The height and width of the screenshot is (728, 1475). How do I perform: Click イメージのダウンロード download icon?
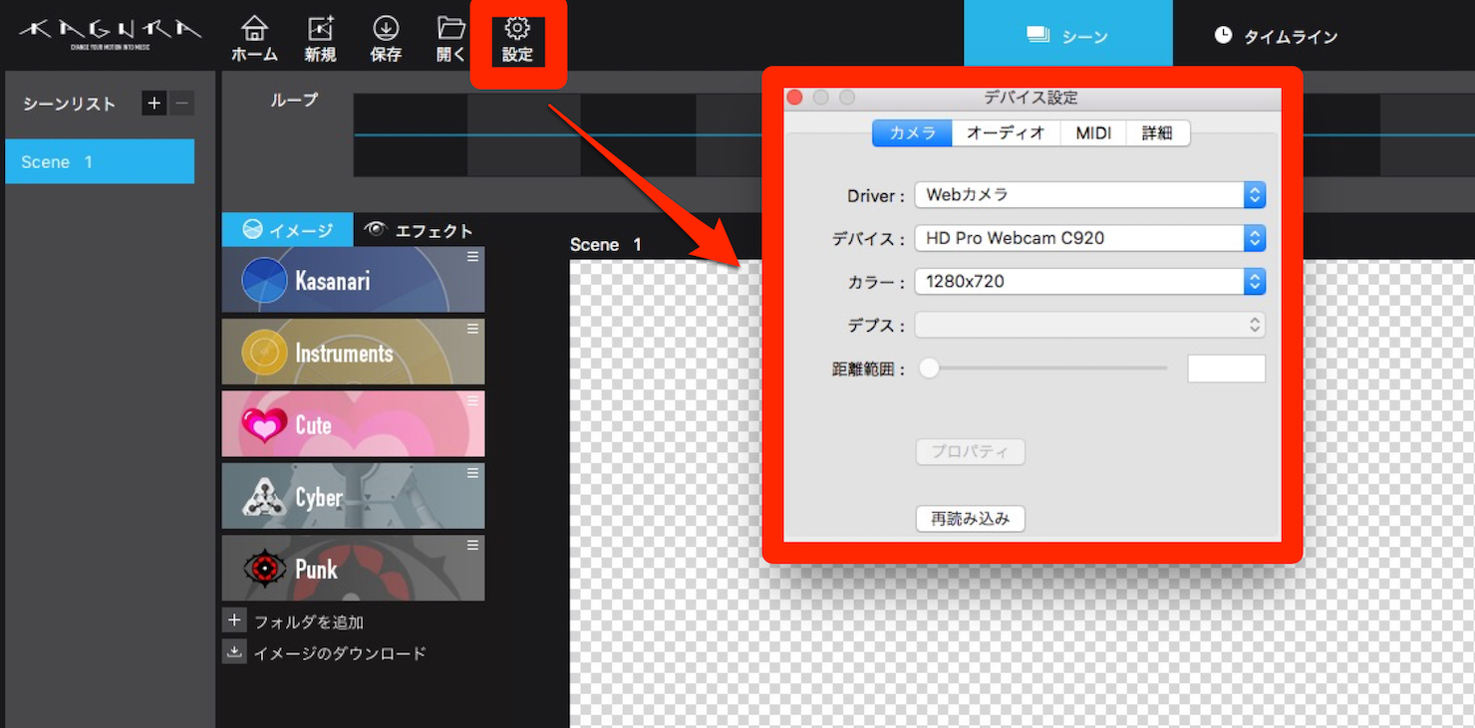(234, 652)
